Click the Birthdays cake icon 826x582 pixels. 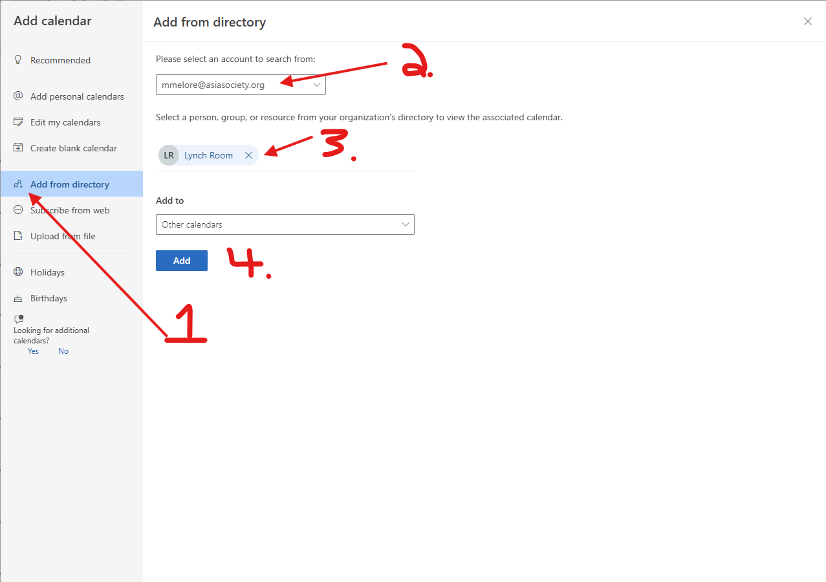[x=18, y=298]
